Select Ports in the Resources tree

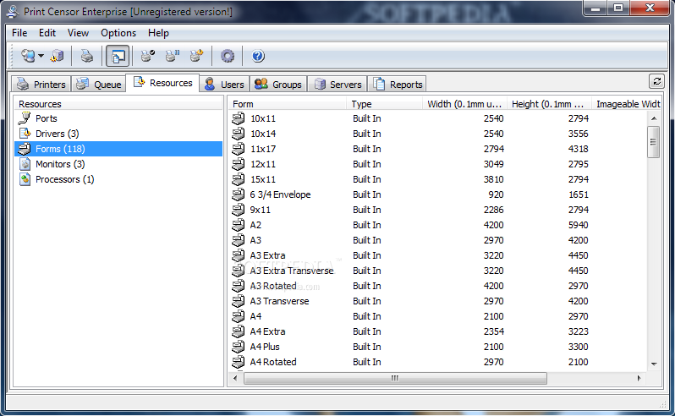tap(46, 118)
